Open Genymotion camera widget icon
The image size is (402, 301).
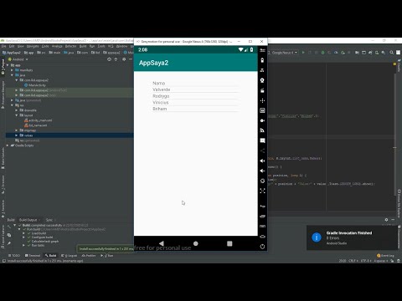pyautogui.click(x=262, y=80)
